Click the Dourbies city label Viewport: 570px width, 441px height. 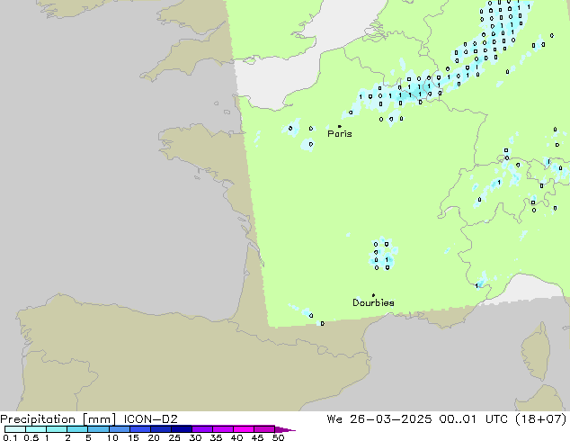[x=373, y=302]
